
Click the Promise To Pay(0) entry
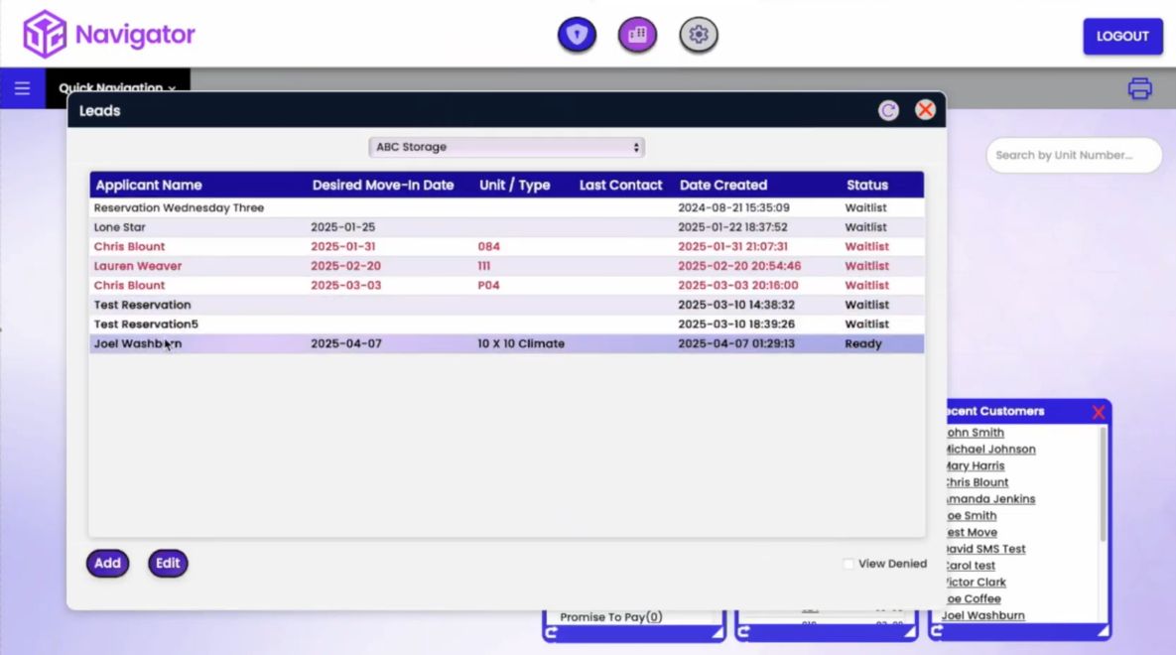tap(611, 616)
